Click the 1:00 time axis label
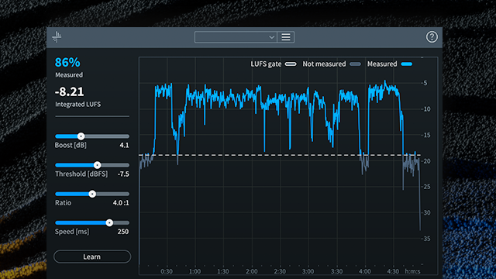 (x=195, y=271)
